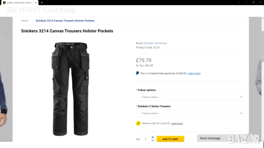Image resolution: width=264 pixels, height=148 pixels.
Task: Go to Home in the breadcrumb
Action: point(25,21)
